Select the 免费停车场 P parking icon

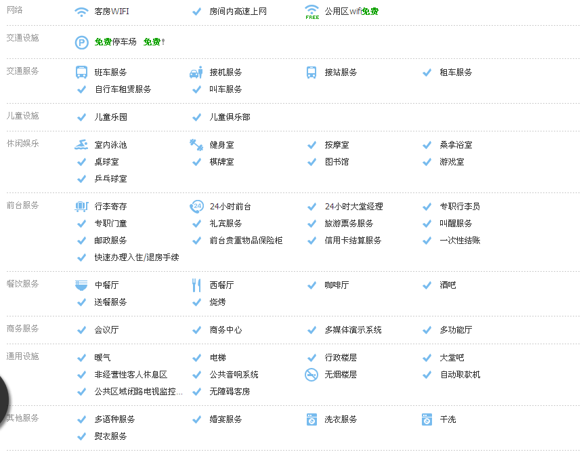(x=82, y=41)
